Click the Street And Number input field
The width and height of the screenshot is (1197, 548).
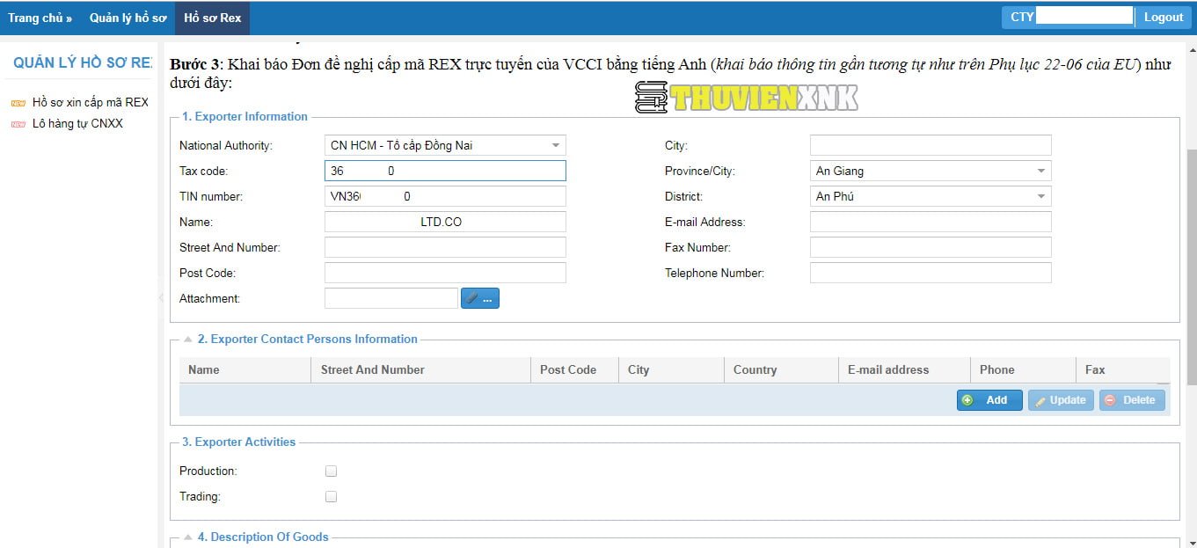click(445, 247)
